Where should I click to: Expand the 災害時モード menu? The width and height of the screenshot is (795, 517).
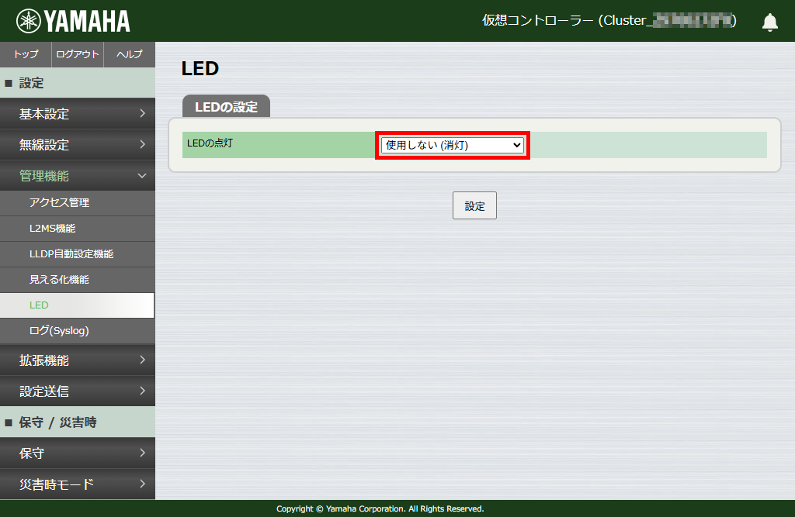(x=78, y=484)
